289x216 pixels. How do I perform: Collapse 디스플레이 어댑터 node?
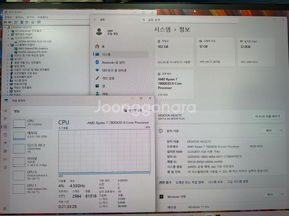[8, 45]
